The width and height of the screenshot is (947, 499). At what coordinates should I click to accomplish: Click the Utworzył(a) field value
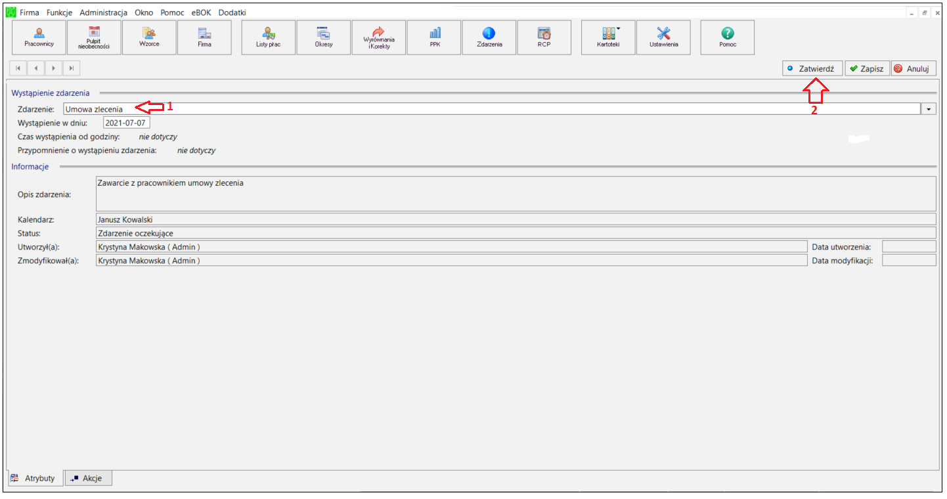tap(451, 247)
